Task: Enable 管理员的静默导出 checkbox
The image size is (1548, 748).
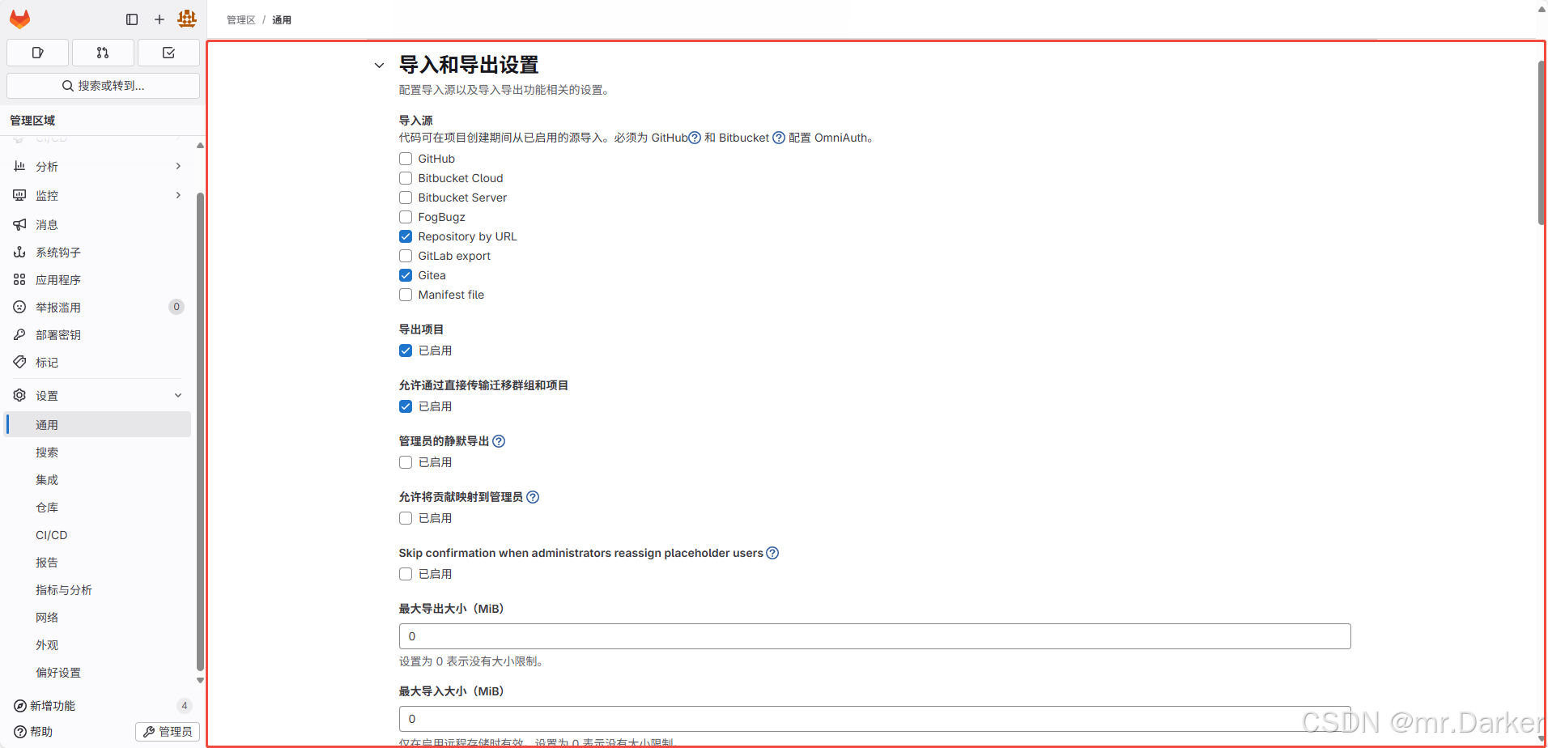Action: point(406,462)
